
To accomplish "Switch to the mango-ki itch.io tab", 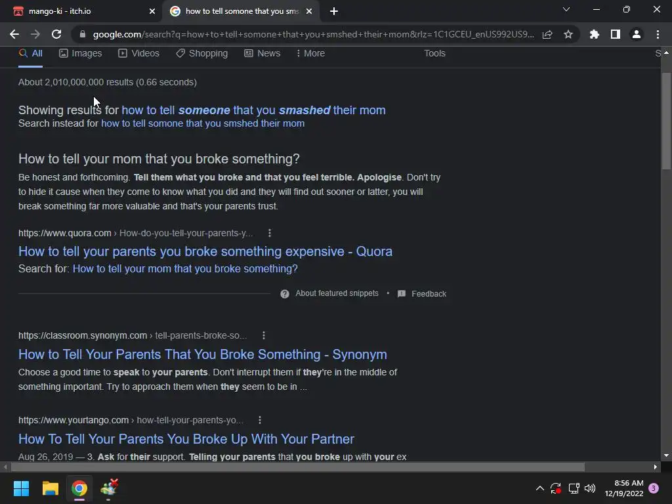I will pyautogui.click(x=81, y=11).
